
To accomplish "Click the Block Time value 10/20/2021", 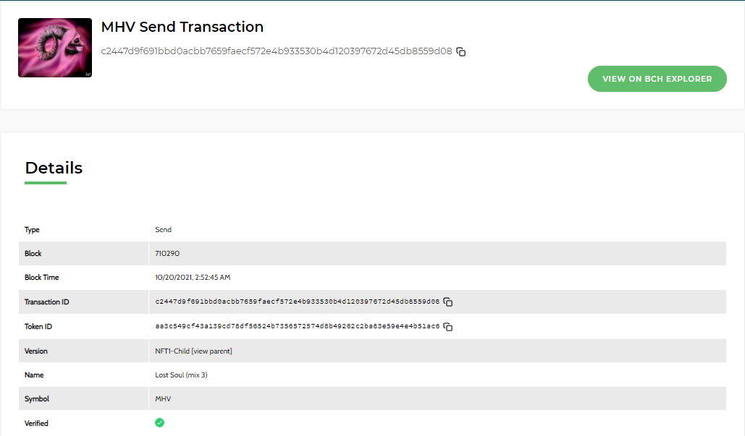I will (x=193, y=277).
